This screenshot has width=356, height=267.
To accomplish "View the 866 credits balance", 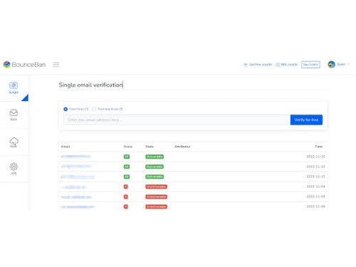I will 286,64.
